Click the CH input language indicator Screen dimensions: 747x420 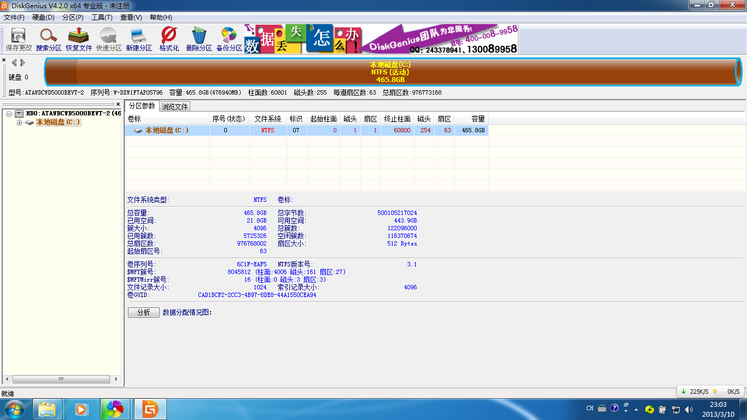[590, 408]
